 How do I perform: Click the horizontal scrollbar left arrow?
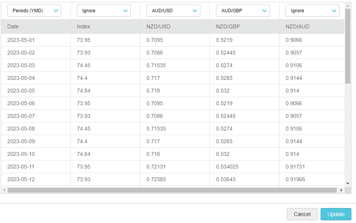[4, 190]
